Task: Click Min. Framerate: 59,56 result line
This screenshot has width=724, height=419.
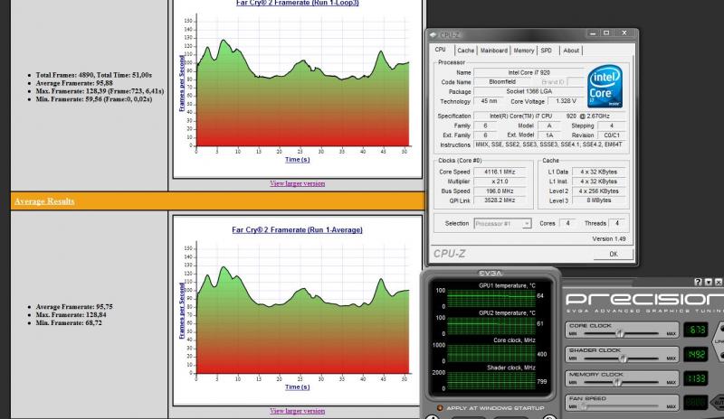Action: tap(94, 99)
